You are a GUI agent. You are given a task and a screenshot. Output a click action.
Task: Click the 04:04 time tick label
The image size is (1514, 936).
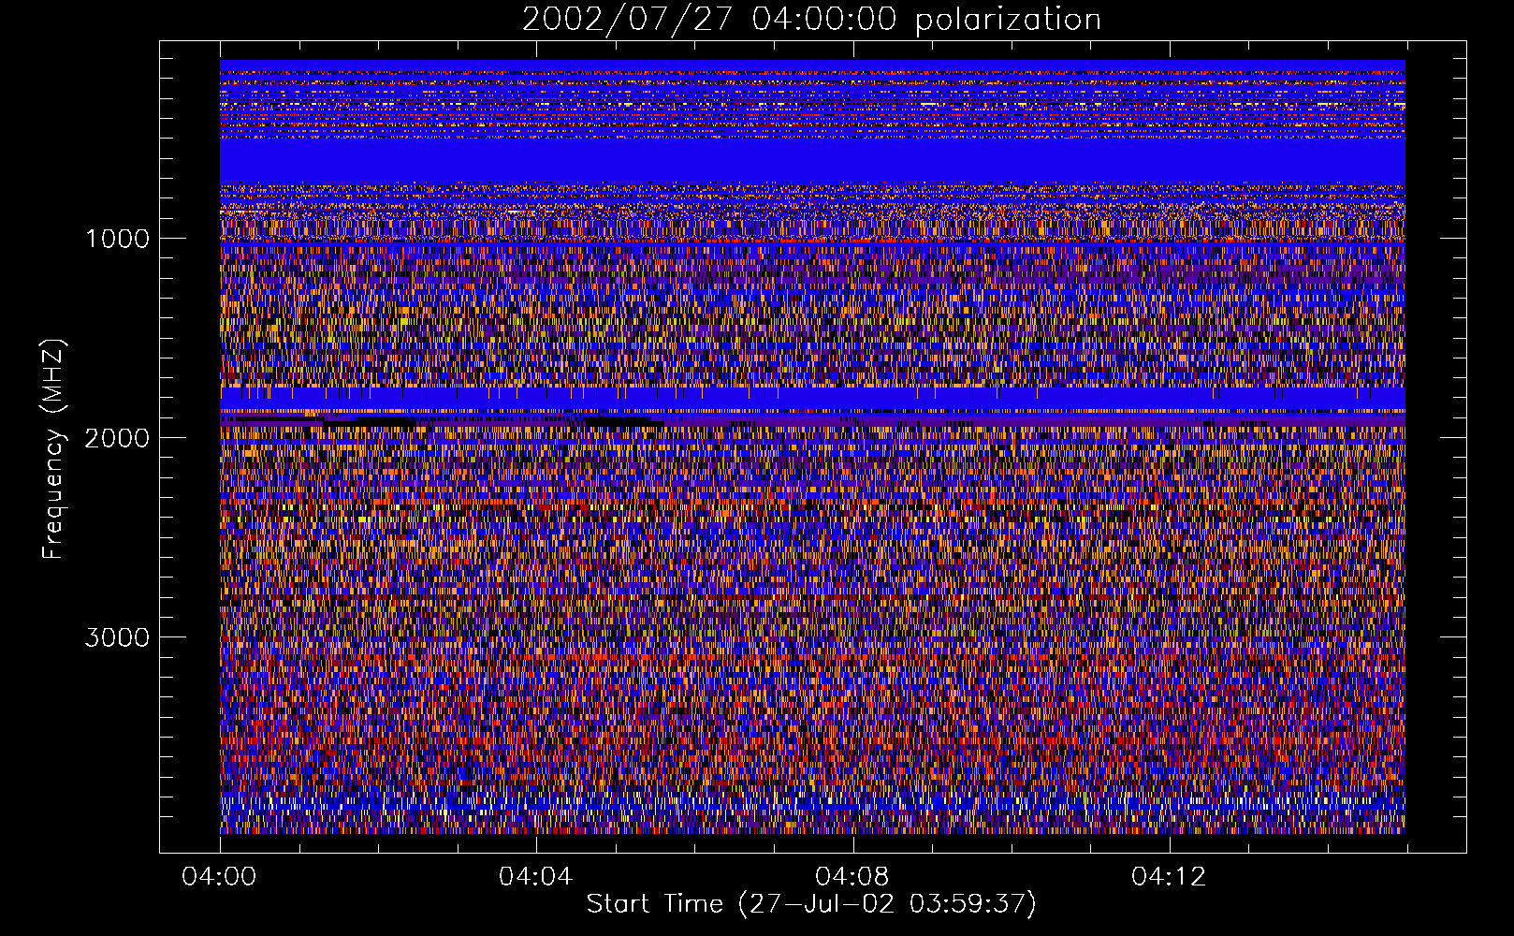click(x=536, y=877)
